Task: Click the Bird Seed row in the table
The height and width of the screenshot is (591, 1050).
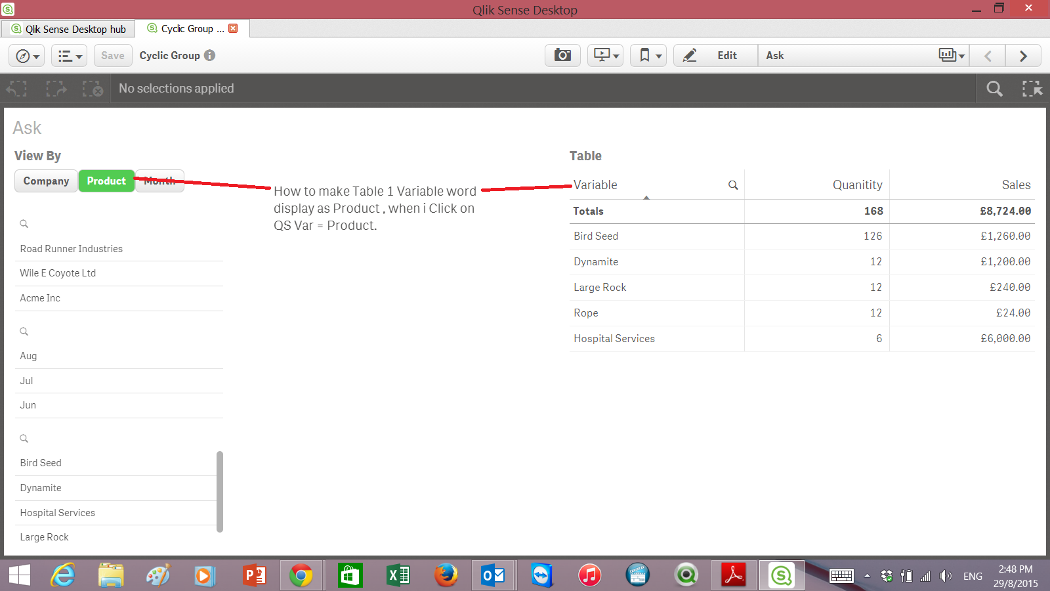Action: tap(802, 236)
